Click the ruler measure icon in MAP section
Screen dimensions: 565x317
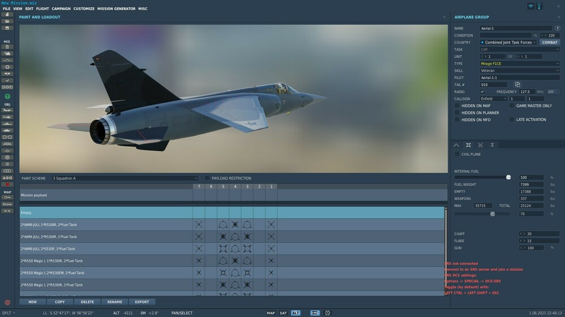(7, 211)
